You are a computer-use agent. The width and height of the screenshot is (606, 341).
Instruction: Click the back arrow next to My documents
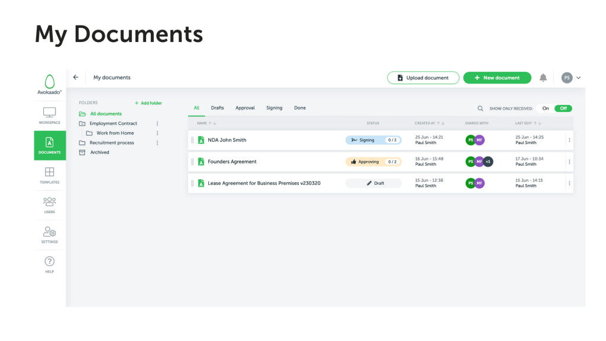coord(76,77)
